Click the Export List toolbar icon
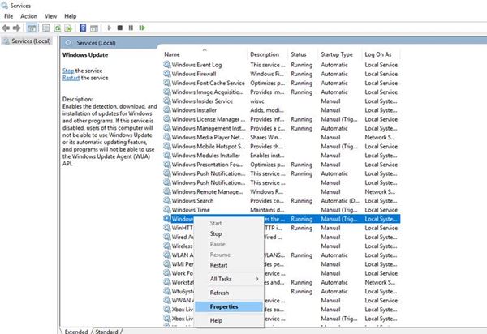Image resolution: width=487 pixels, height=334 pixels. (68, 28)
